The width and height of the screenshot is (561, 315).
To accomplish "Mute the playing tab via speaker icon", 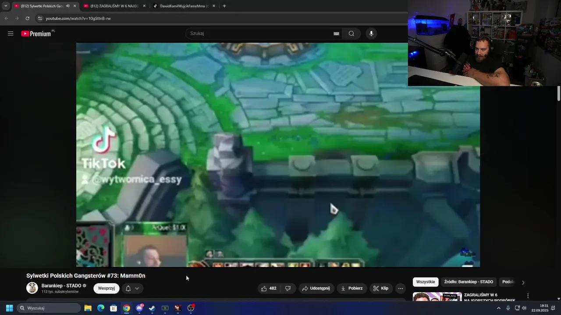I will tap(68, 6).
